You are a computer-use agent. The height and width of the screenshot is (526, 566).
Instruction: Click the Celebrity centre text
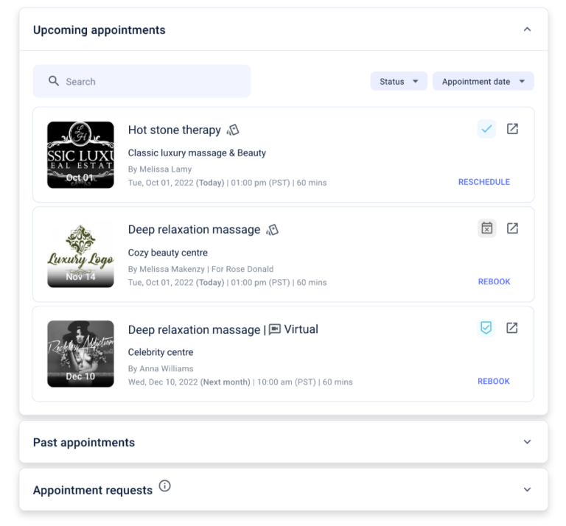(161, 352)
